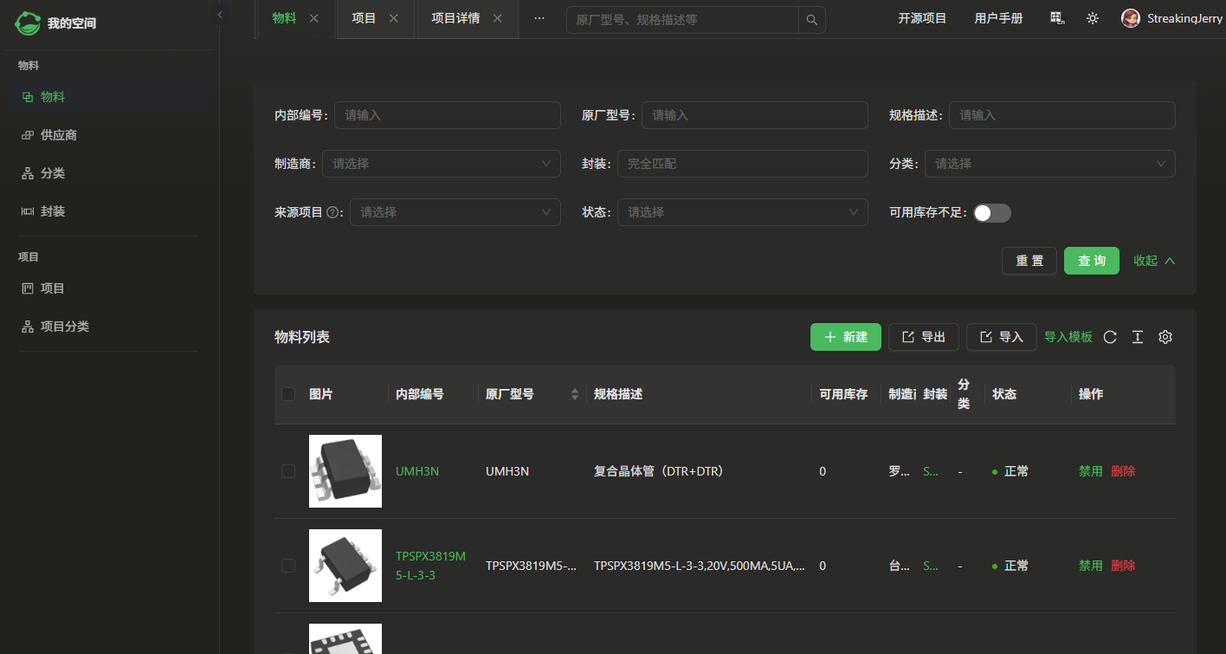Toggle the light/dark theme sun icon

(1093, 18)
